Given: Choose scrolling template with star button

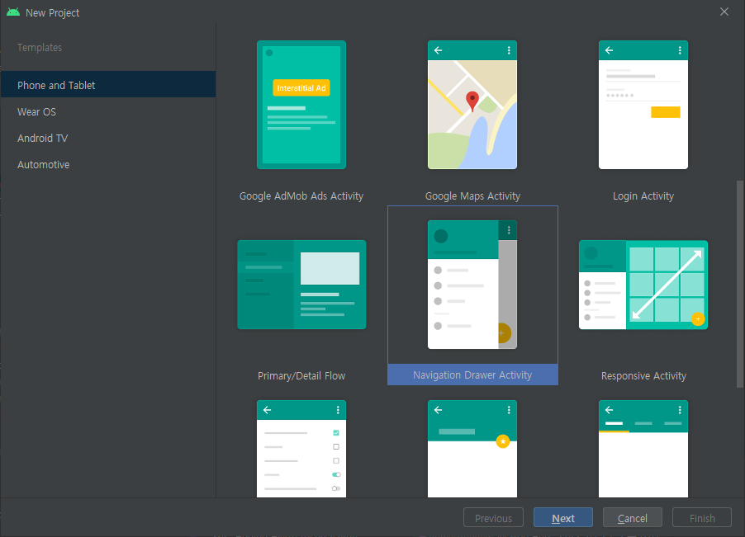Looking at the screenshot, I should tap(472, 449).
